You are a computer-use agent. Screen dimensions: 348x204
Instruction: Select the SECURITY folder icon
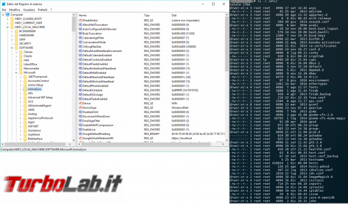tap(16, 43)
